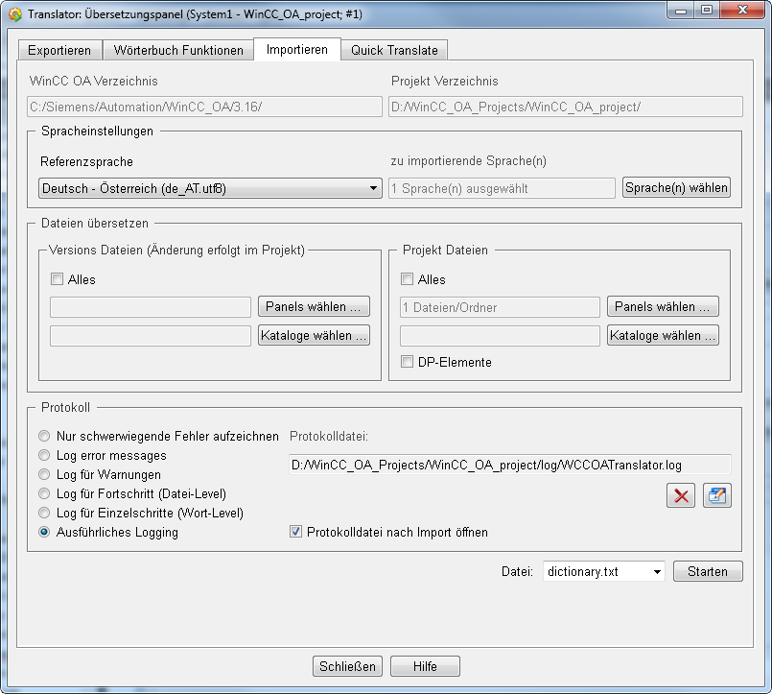Click the empty catalogs field in Projekt Dateien
Viewport: 772px width, 694px height.
click(501, 336)
